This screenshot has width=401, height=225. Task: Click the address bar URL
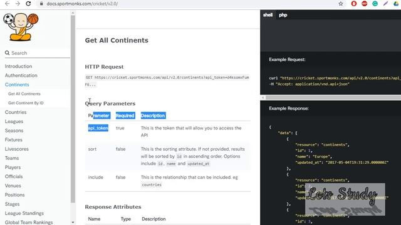[82, 4]
